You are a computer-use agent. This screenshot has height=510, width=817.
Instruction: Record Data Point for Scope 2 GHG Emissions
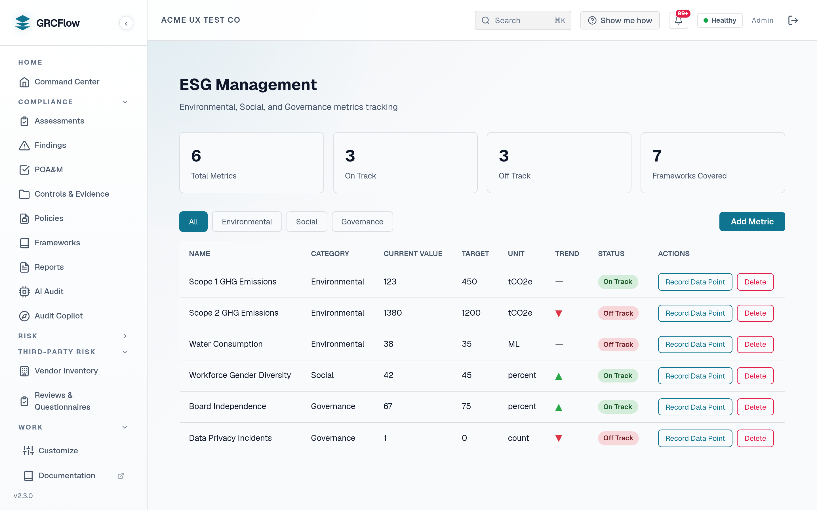695,313
